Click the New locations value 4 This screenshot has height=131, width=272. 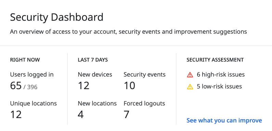[81, 114]
